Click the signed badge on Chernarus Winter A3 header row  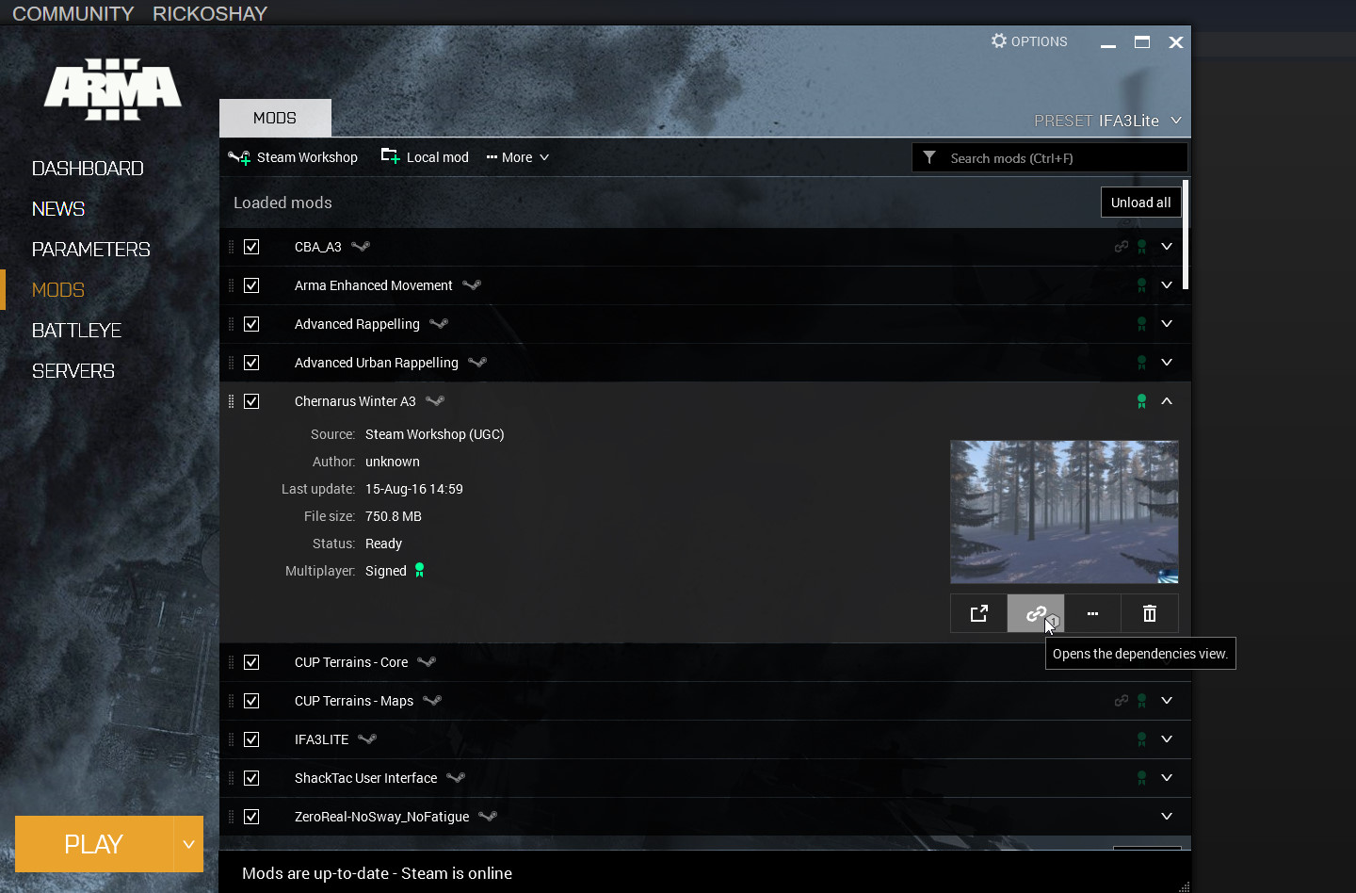(x=1141, y=401)
